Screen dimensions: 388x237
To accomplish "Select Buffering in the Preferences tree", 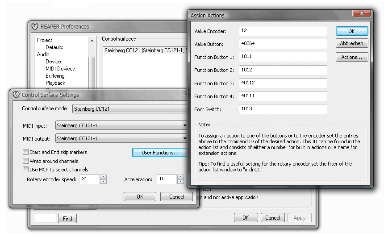I will [x=55, y=76].
